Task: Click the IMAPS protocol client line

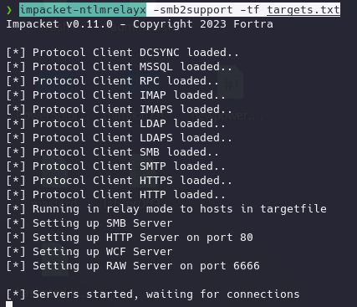Action: tap(120, 110)
